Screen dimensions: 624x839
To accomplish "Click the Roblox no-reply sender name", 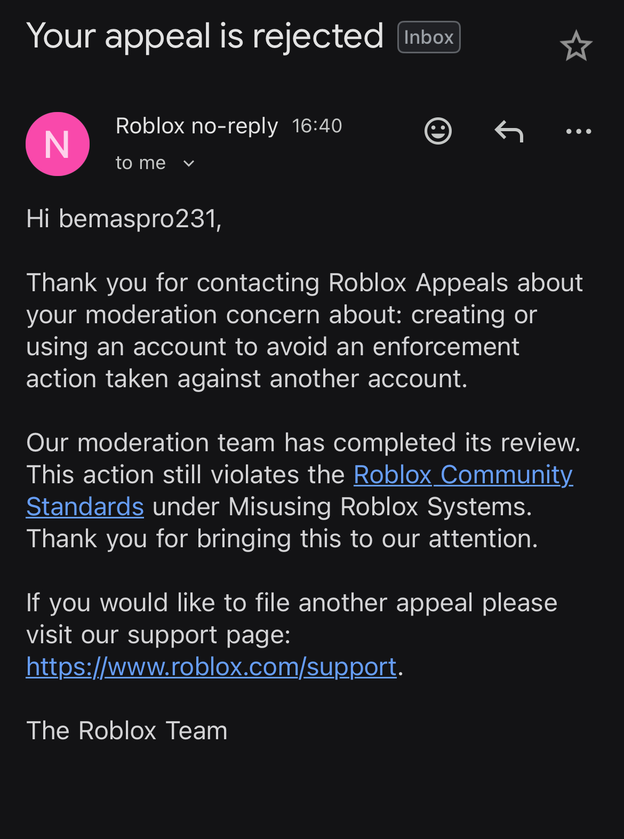I will [x=196, y=125].
